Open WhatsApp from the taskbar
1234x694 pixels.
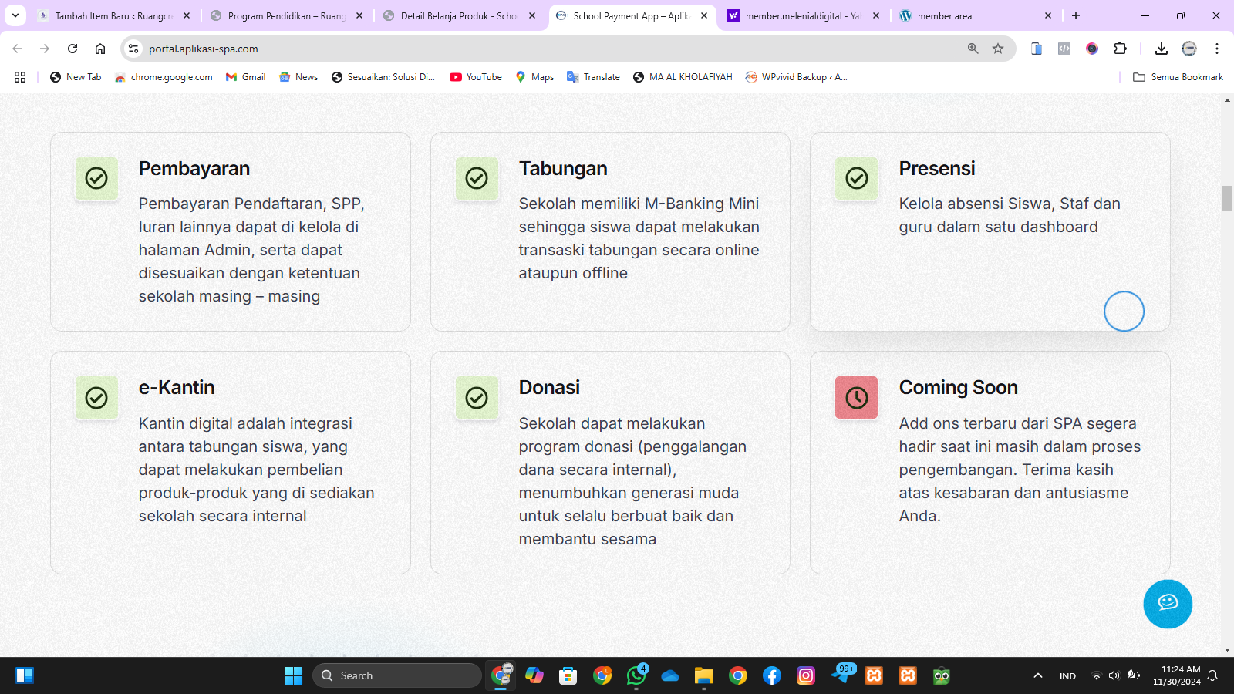pyautogui.click(x=636, y=676)
